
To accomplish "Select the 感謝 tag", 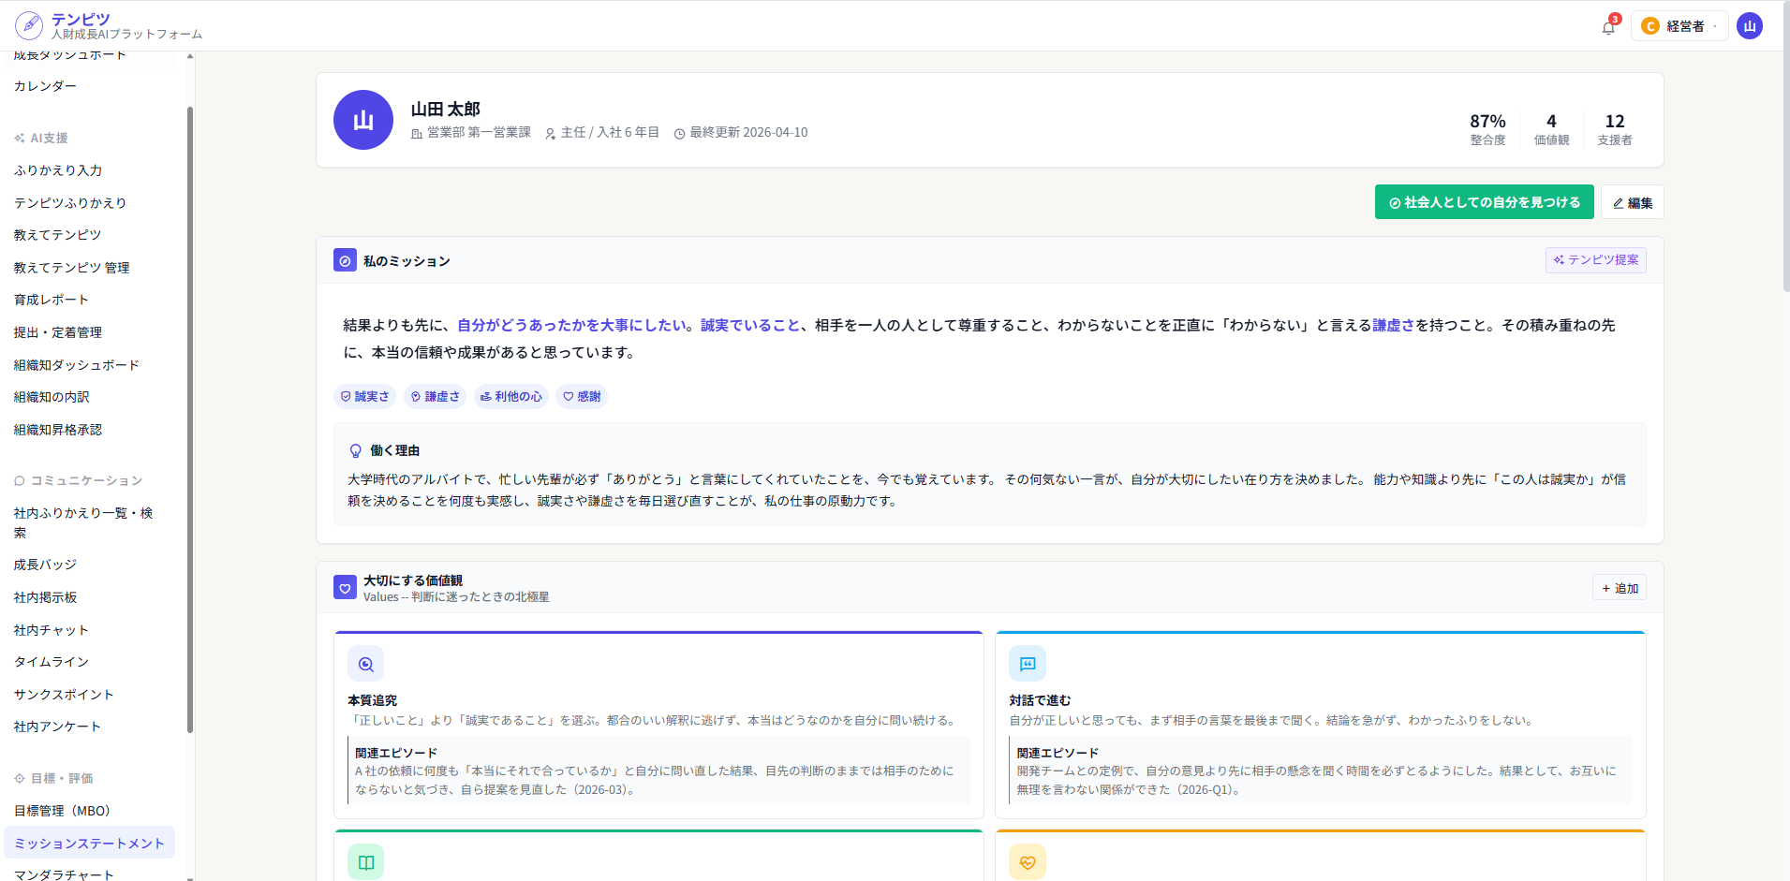I will click(x=582, y=397).
